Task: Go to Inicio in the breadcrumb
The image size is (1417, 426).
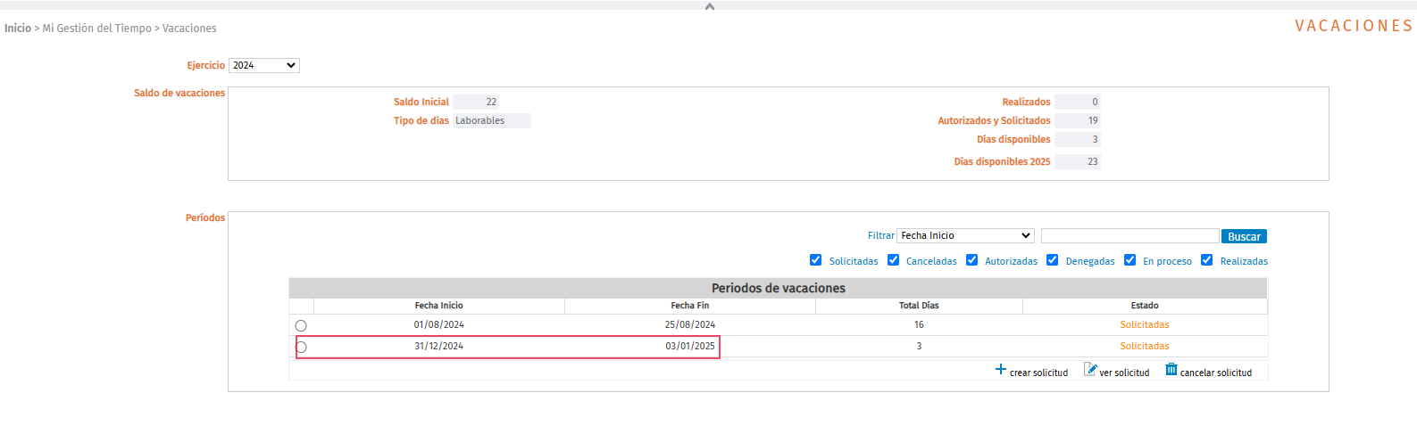Action: [x=18, y=29]
